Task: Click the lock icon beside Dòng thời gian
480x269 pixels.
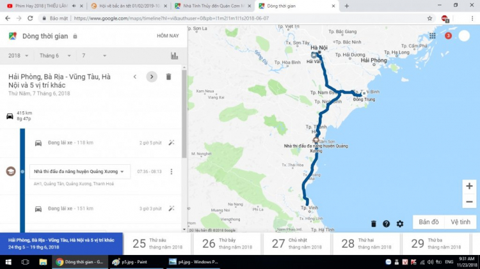Action: (75, 36)
